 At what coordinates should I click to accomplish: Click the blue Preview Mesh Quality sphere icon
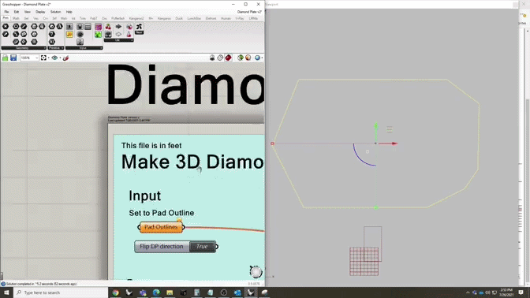[257, 58]
